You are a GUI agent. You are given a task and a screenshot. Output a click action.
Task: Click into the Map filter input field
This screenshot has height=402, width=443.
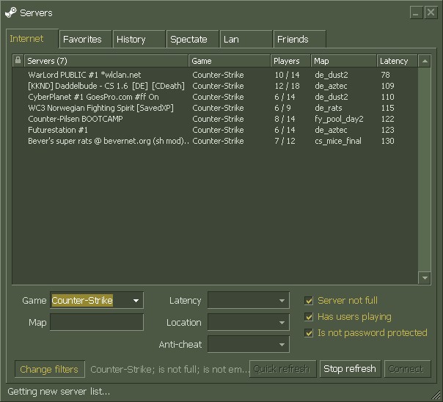pyautogui.click(x=97, y=322)
